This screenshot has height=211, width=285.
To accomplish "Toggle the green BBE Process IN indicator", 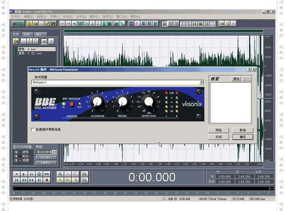I will (63, 104).
